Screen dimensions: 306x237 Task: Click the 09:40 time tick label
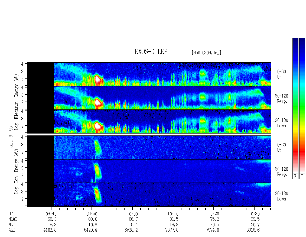point(51,214)
